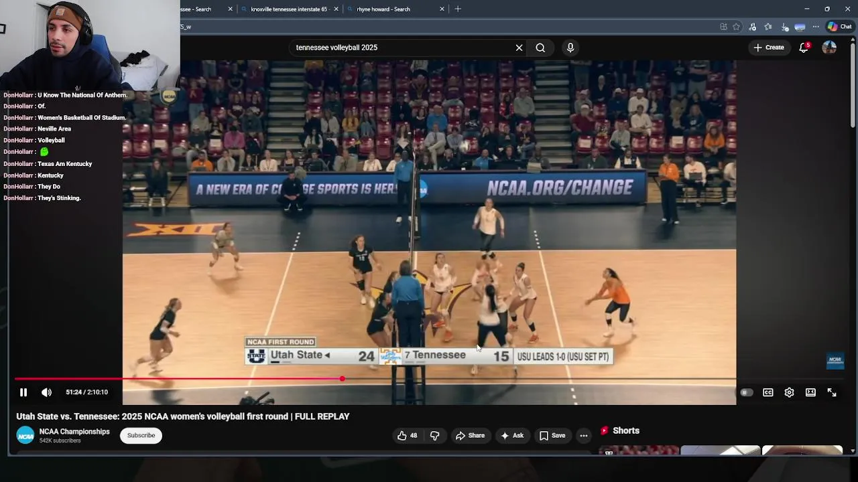
Task: Click the red playhead scrubber dot
Action: tap(343, 379)
